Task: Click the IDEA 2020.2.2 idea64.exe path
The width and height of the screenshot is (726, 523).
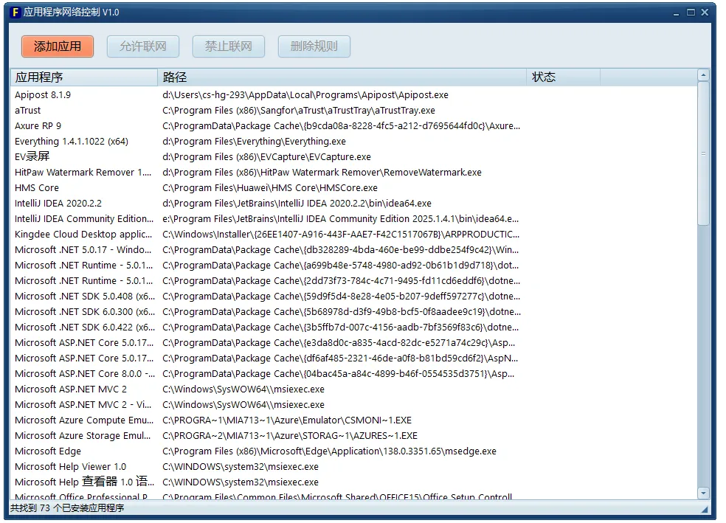Action: (x=297, y=204)
